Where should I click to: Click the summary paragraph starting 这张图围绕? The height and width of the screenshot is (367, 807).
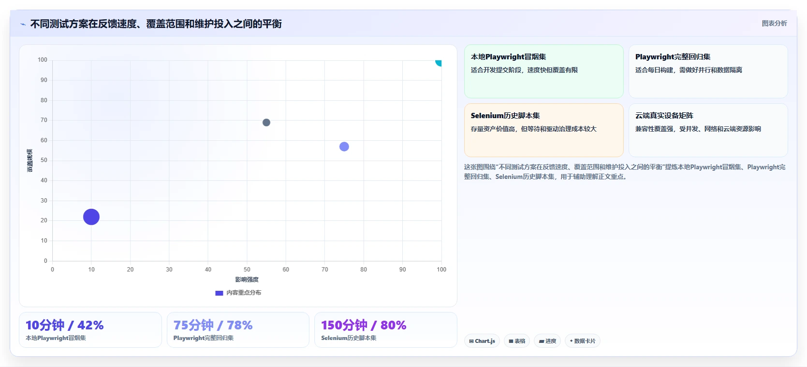tap(625, 172)
